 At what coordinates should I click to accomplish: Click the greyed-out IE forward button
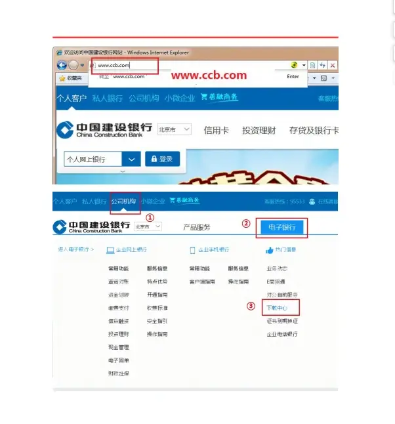point(73,65)
